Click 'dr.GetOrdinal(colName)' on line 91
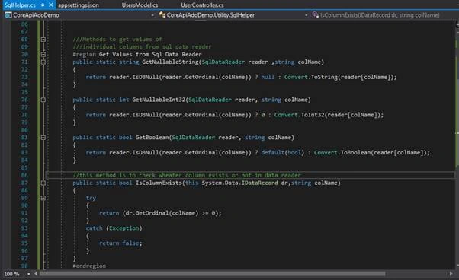The width and height of the screenshot is (459, 280). (x=162, y=213)
